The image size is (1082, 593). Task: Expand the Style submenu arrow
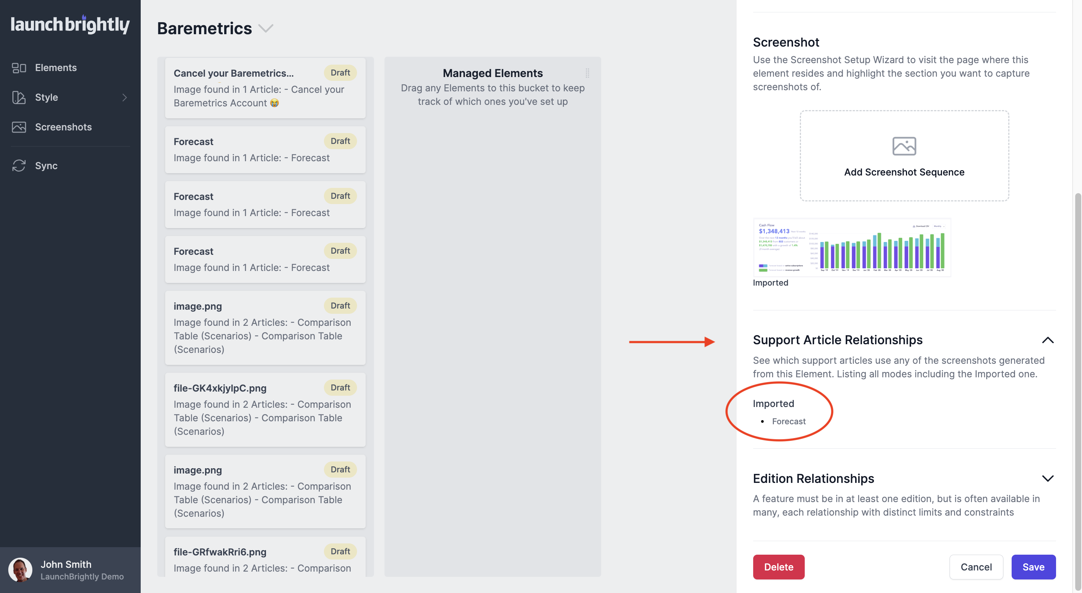[x=124, y=97]
